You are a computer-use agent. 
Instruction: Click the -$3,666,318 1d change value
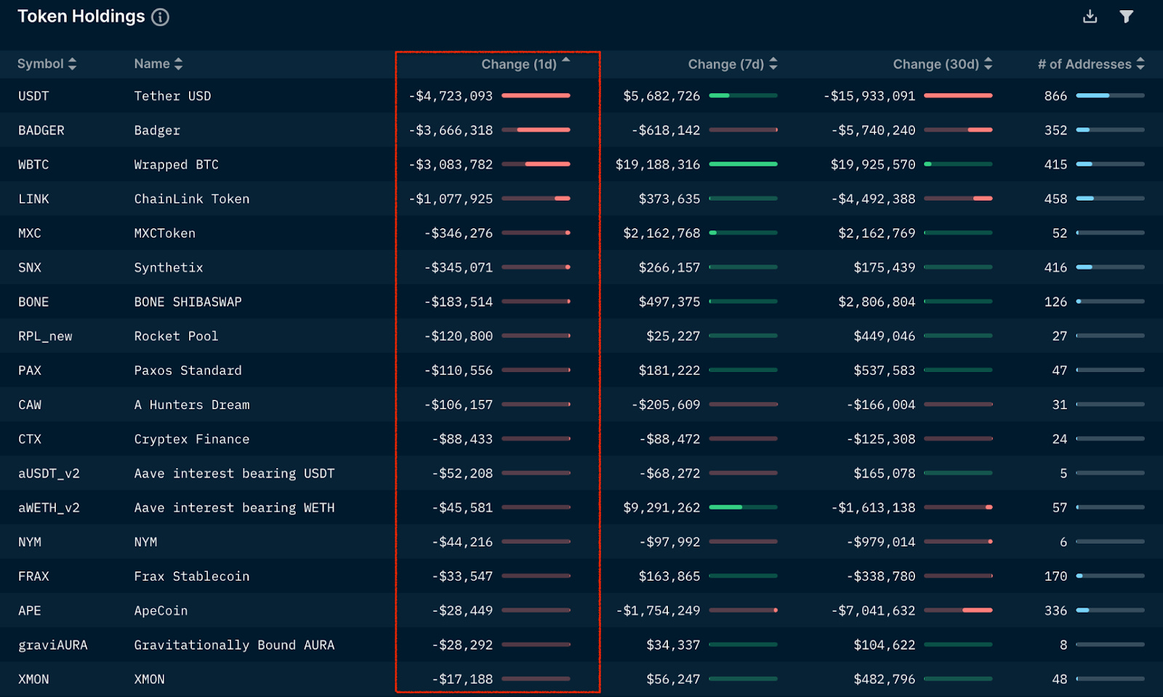[451, 130]
